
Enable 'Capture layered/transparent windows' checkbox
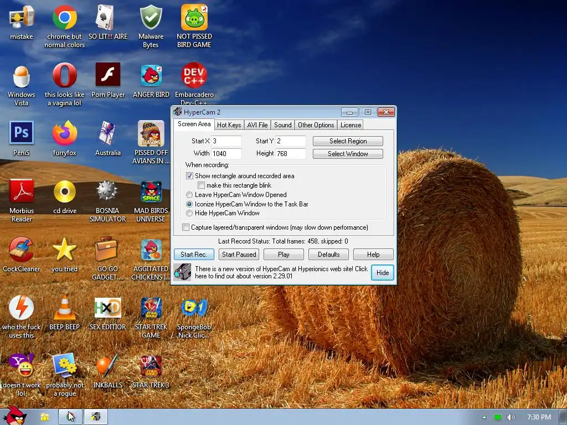(x=186, y=227)
